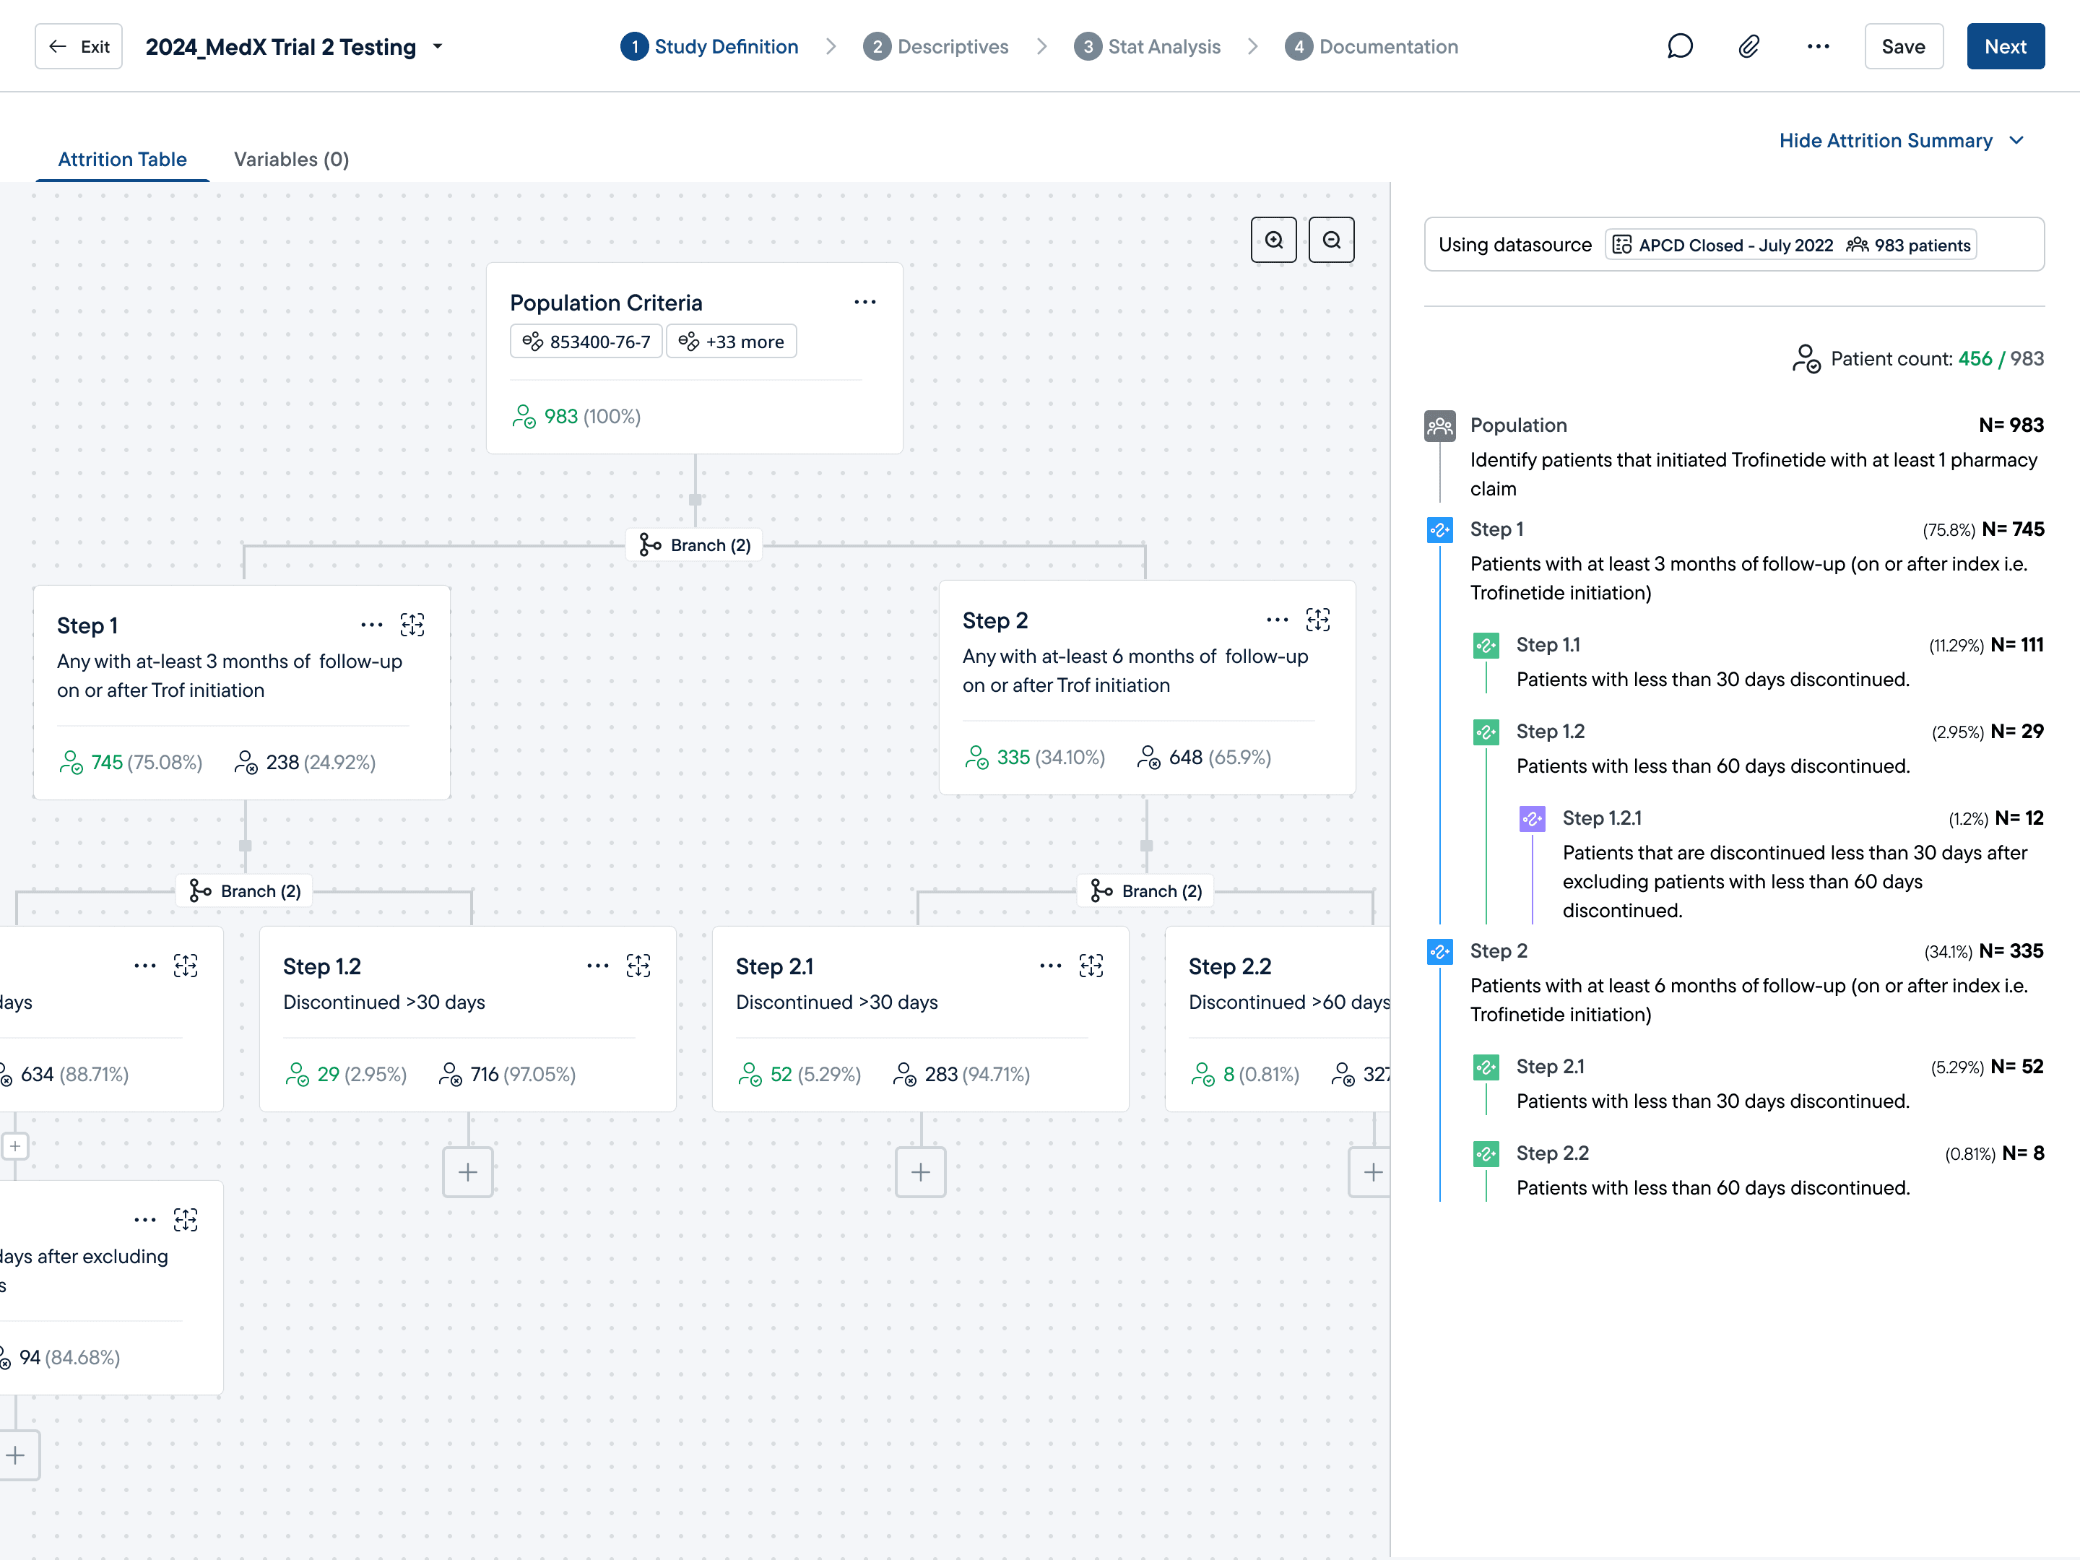Expand the 2024_MedX Trial 2 Testing dropdown
Viewport: 2080px width, 1560px height.
pos(437,46)
